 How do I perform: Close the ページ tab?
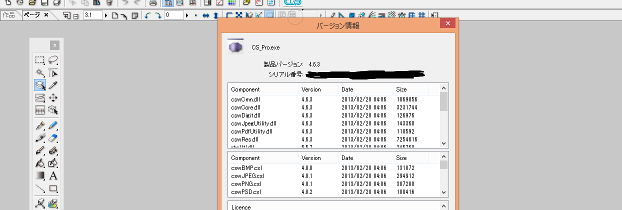pos(46,15)
